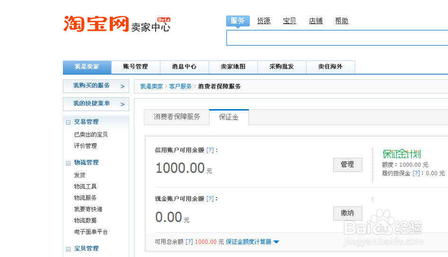Focus the top search input box
448x257 pixels.
337,38
